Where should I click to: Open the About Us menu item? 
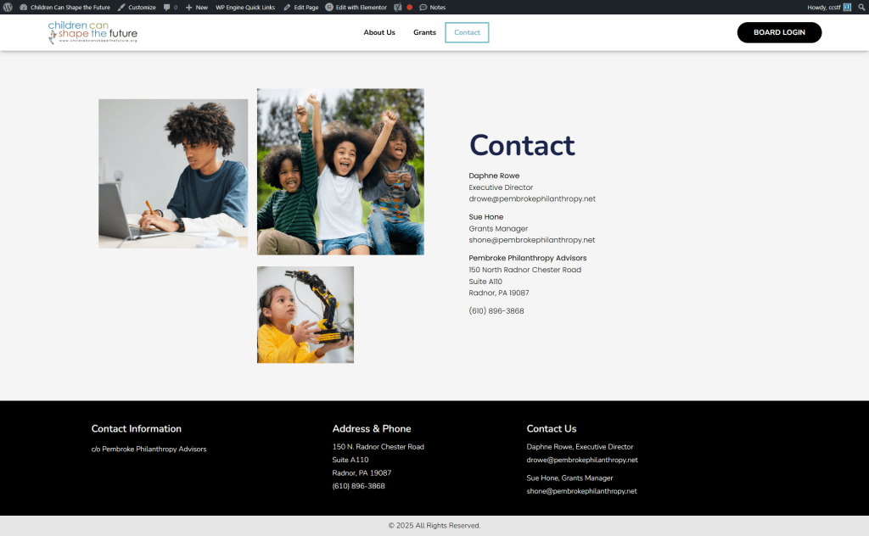point(379,32)
